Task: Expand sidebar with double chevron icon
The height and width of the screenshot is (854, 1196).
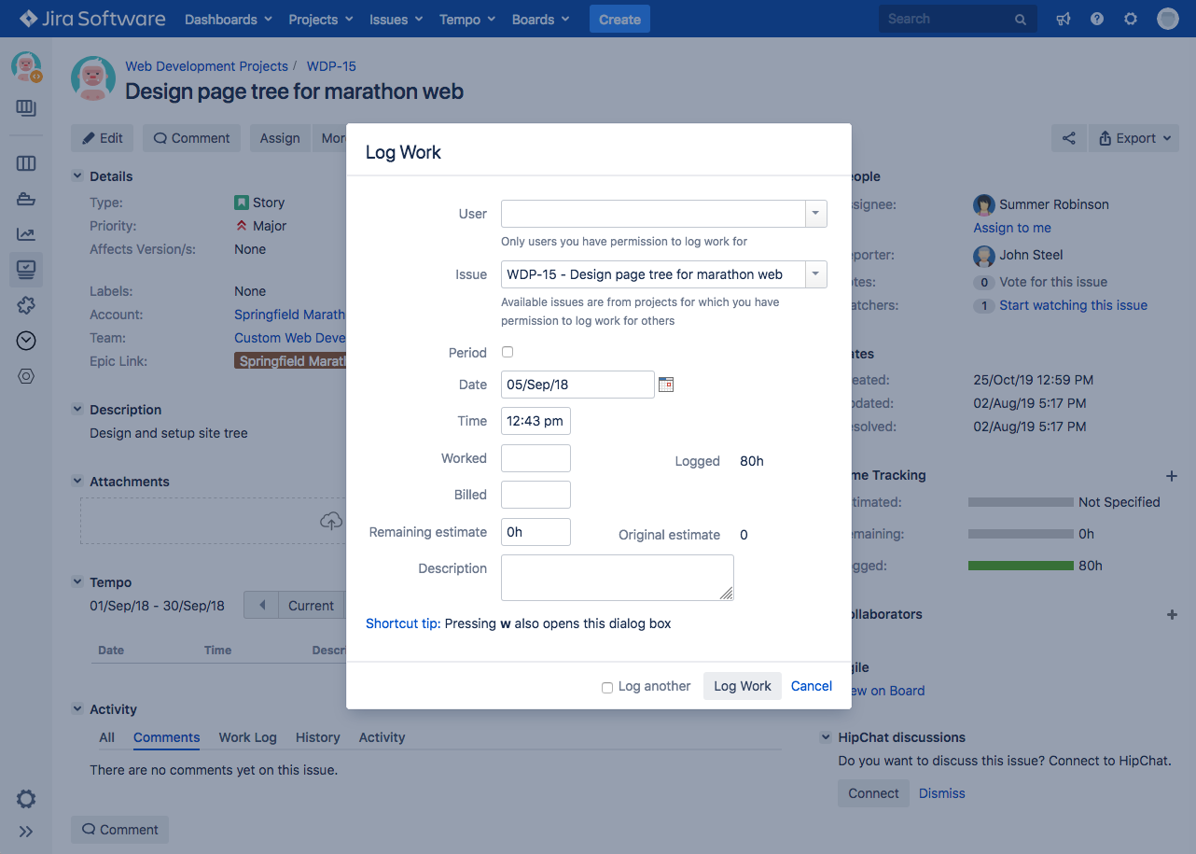Action: (26, 832)
